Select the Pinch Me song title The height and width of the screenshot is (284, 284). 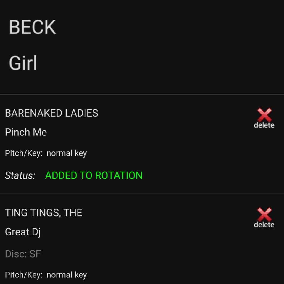pyautogui.click(x=26, y=132)
